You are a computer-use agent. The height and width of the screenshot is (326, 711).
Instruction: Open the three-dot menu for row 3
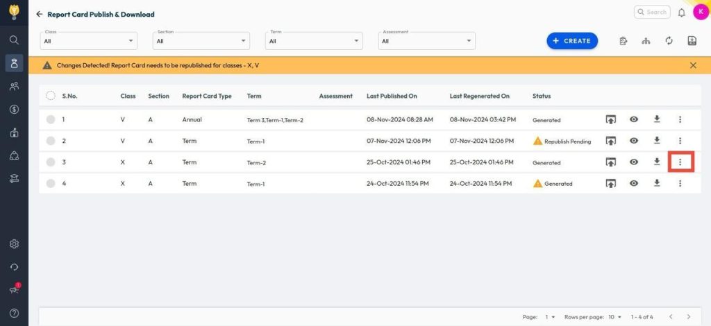click(x=680, y=162)
